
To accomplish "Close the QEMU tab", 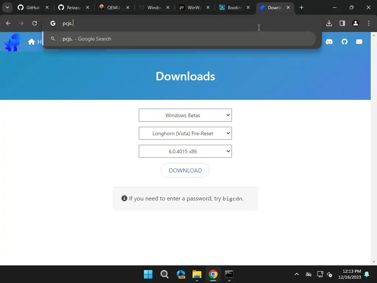I will tap(128, 7).
